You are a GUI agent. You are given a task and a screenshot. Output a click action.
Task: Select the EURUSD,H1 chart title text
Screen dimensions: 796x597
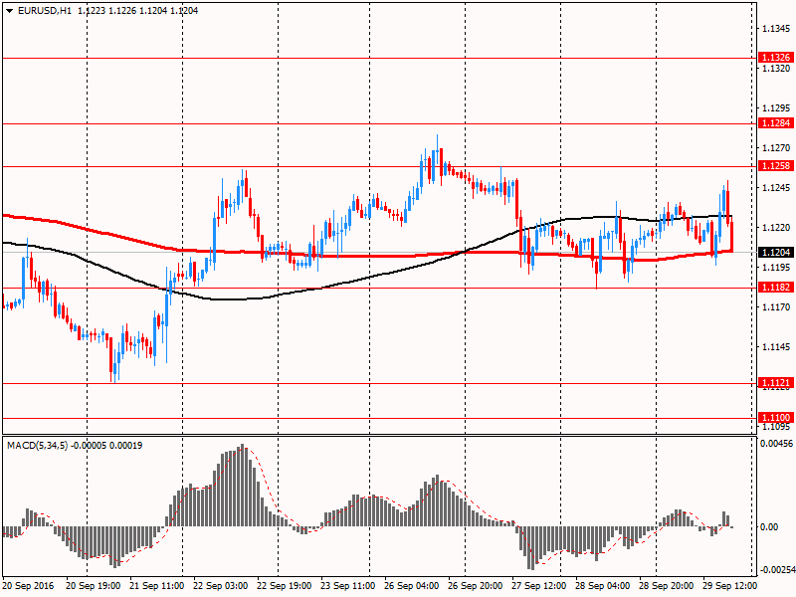(45, 11)
